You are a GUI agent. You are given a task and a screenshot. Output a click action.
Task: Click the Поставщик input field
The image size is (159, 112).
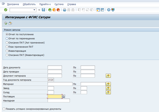55,96
